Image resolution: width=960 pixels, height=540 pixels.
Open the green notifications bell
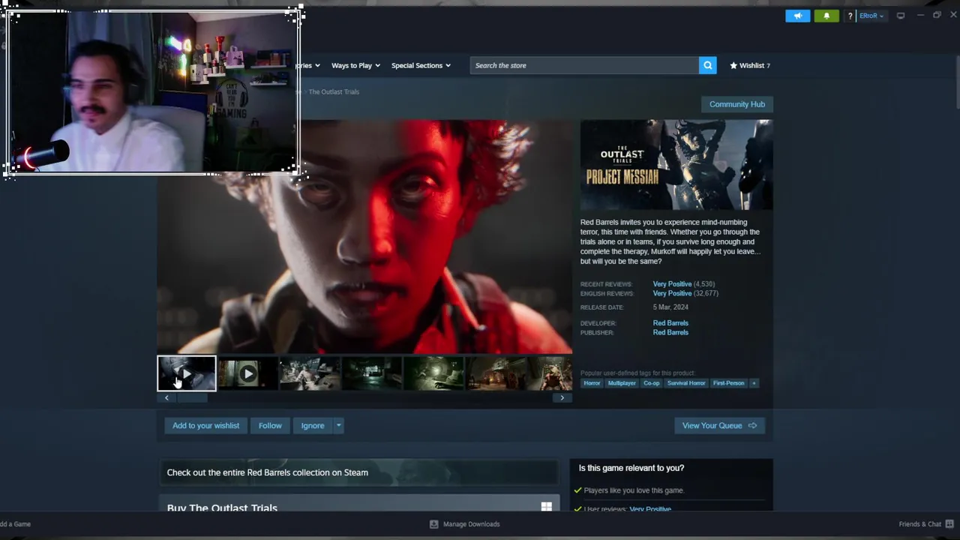tap(826, 16)
